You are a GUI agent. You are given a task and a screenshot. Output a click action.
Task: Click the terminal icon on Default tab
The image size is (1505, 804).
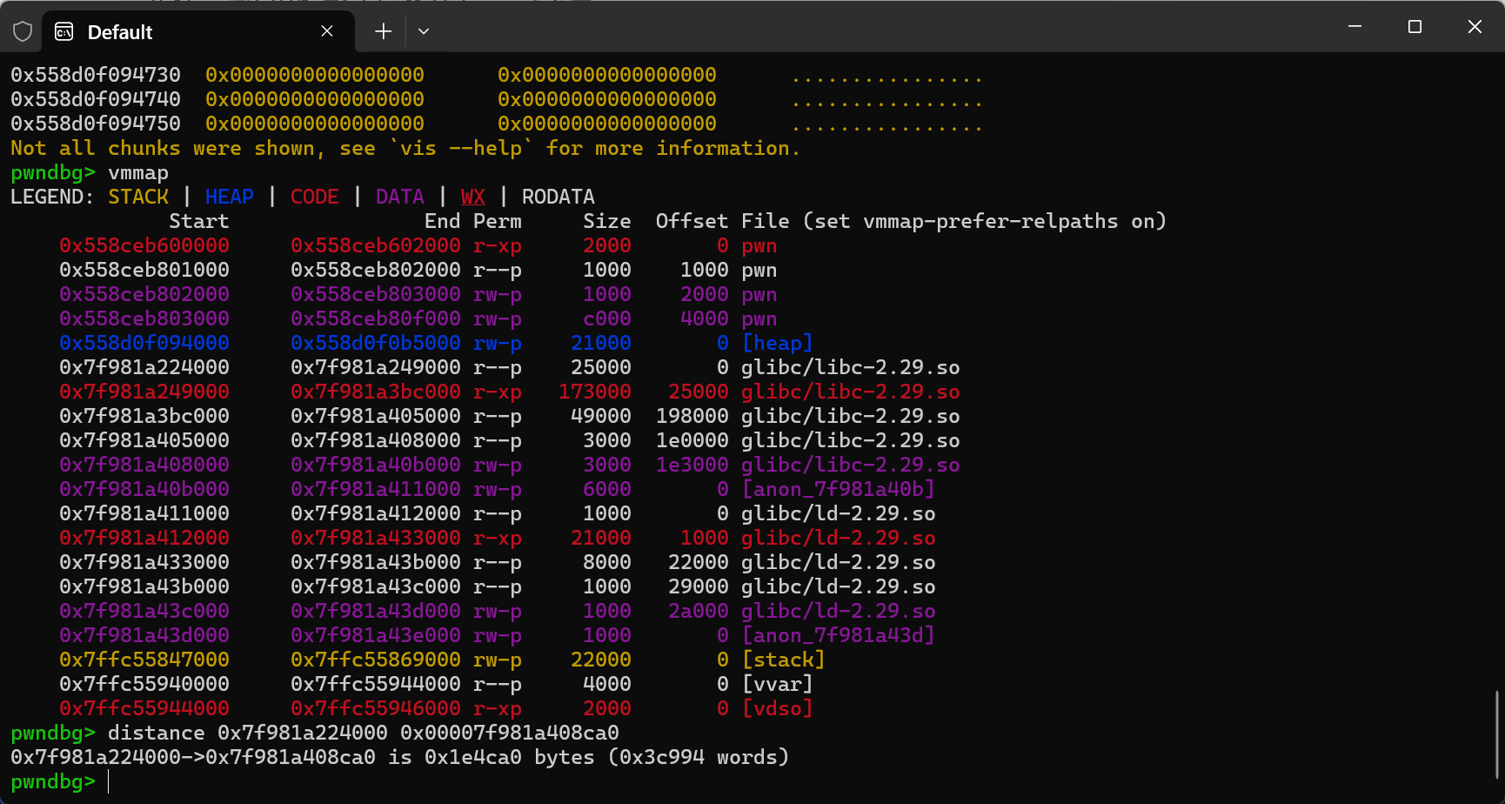[x=64, y=32]
